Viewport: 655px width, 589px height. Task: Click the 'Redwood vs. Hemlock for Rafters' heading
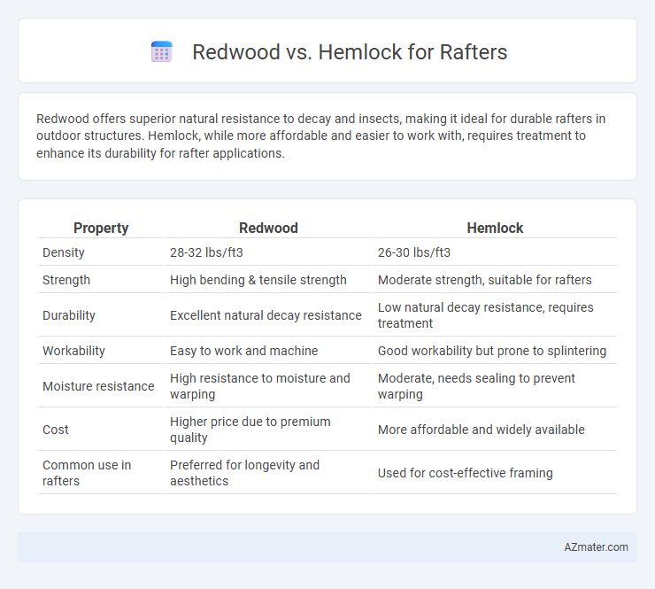point(350,52)
